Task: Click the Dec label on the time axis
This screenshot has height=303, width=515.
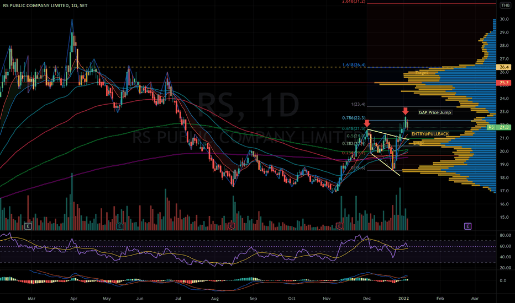Action: pyautogui.click(x=366, y=299)
